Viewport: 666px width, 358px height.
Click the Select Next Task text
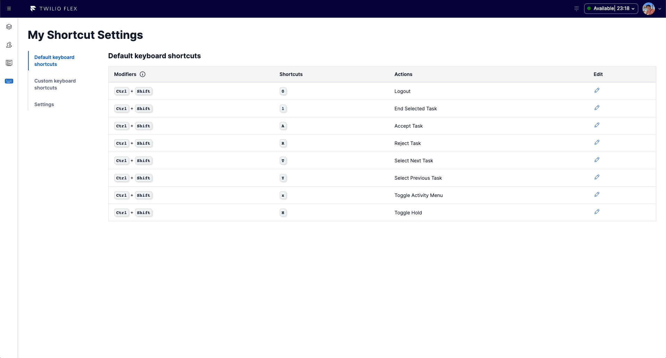[x=414, y=161]
